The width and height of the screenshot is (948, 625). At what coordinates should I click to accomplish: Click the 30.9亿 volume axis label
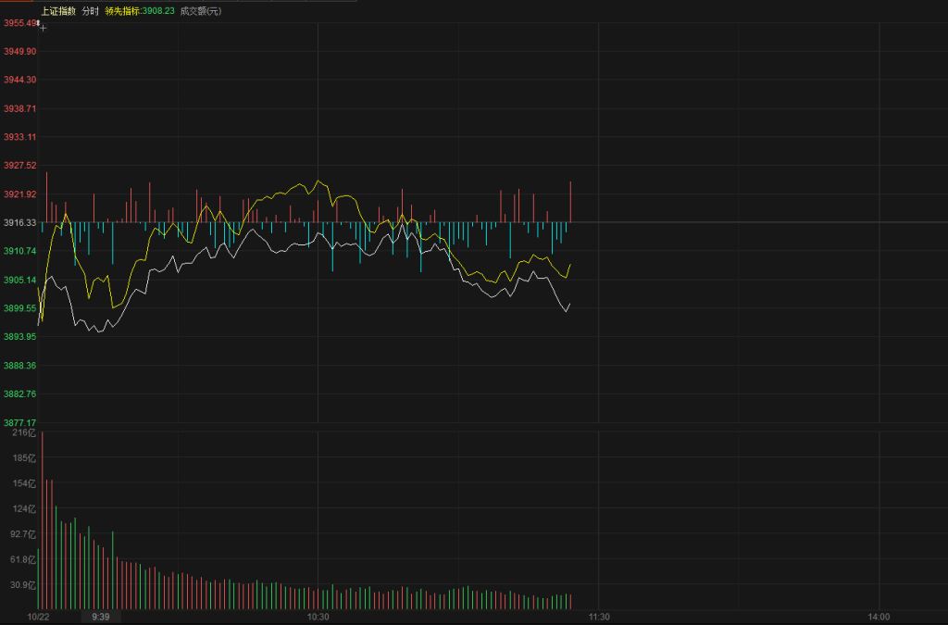click(x=21, y=585)
